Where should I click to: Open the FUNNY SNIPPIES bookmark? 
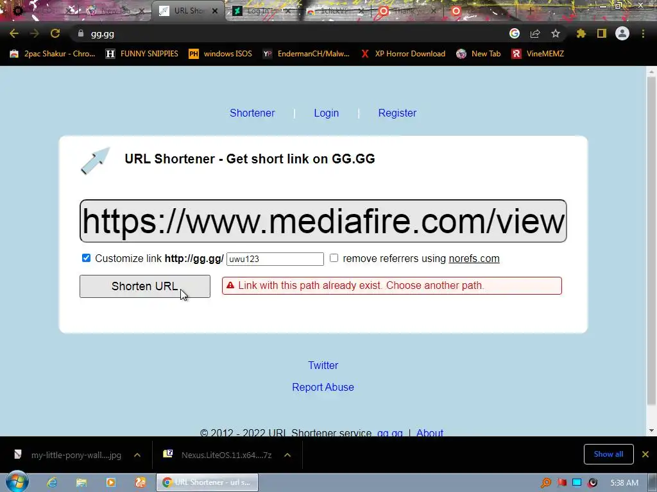(x=142, y=54)
